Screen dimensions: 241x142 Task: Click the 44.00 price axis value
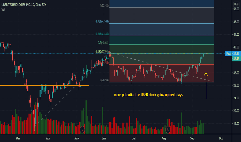click(x=236, y=35)
